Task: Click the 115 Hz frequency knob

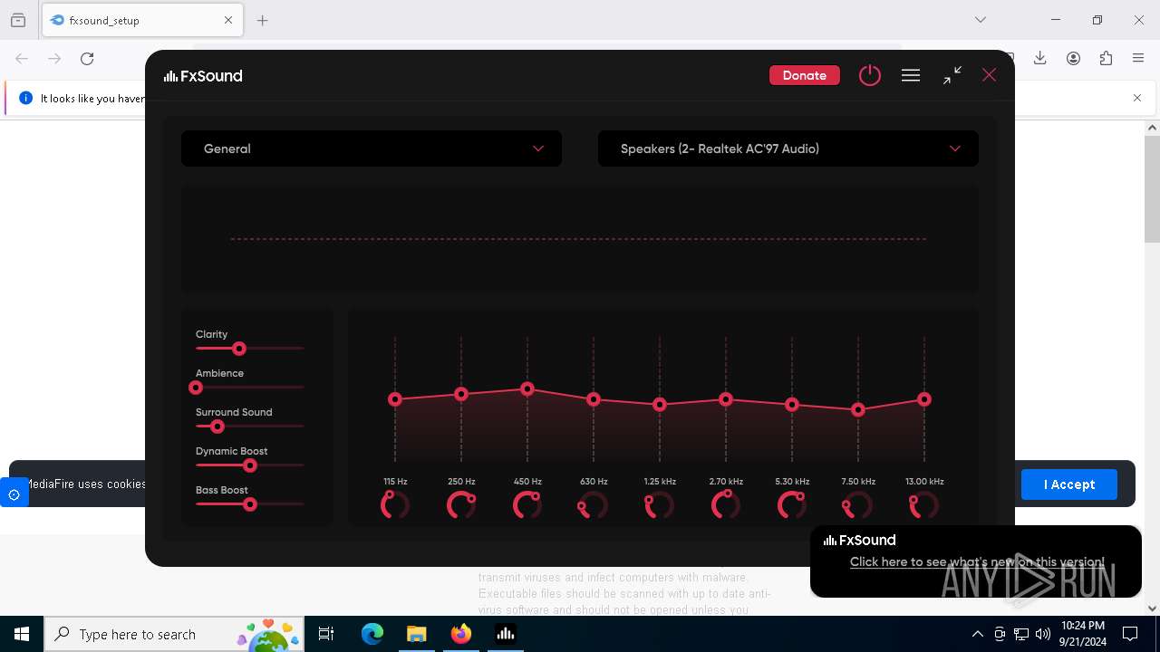Action: click(395, 504)
